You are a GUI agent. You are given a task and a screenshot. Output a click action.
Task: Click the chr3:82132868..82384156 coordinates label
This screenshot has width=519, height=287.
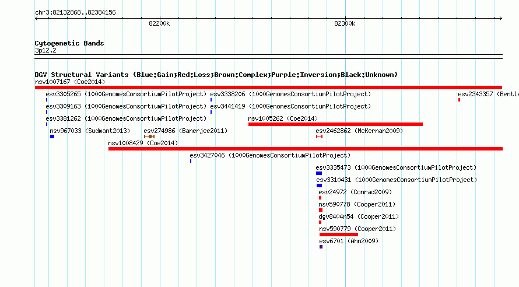(75, 12)
